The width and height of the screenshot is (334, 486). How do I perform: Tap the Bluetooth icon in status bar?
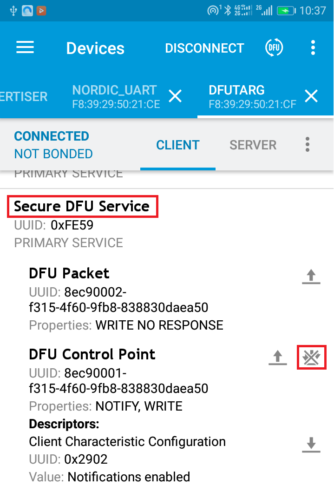pos(227,10)
